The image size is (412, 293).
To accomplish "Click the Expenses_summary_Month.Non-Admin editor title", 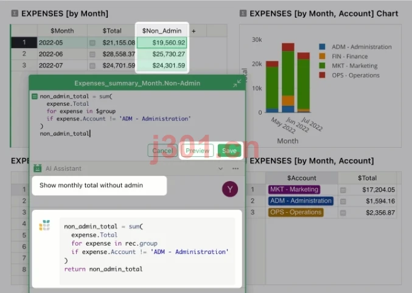I will pos(137,83).
